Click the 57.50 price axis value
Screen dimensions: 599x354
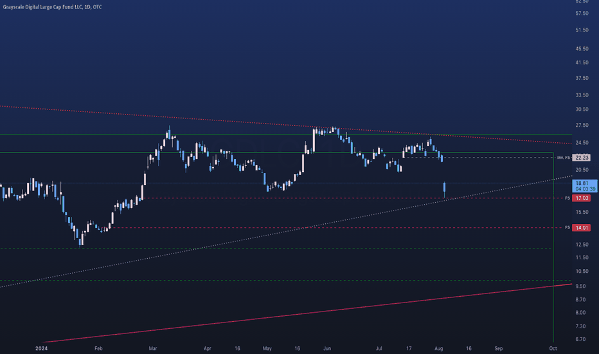tap(582, 14)
